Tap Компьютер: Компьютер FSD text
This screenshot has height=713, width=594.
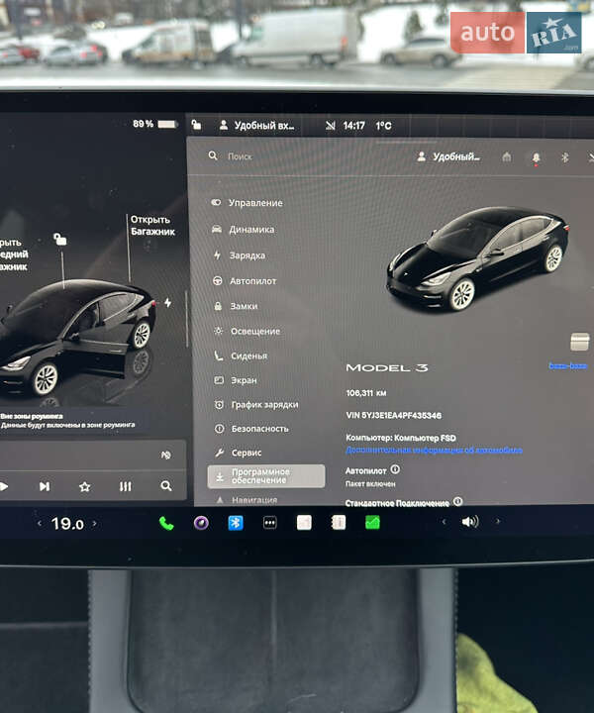400,438
